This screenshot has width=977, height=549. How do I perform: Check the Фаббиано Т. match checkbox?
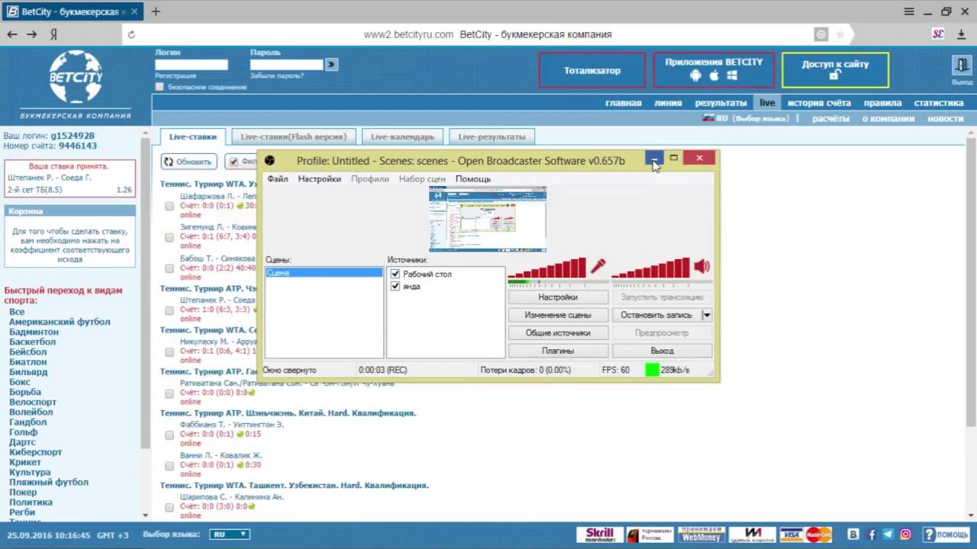(x=169, y=435)
